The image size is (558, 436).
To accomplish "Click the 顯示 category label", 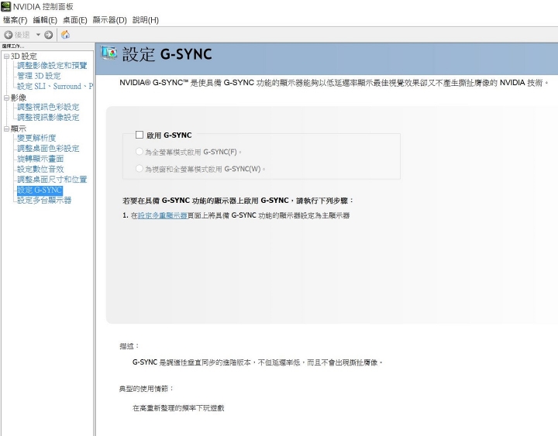I will (x=18, y=129).
